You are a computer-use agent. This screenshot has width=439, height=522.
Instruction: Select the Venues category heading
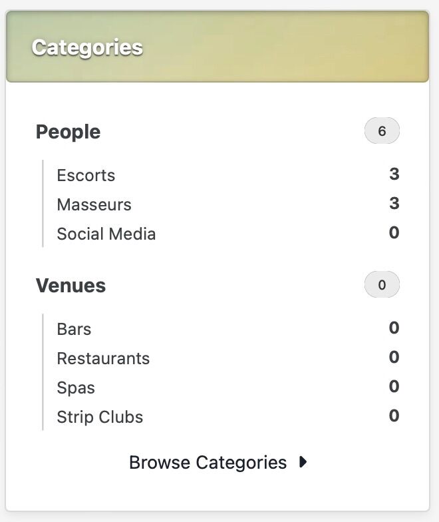tap(71, 286)
